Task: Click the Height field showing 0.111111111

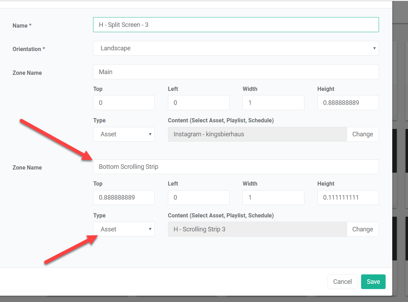Action: coord(348,197)
